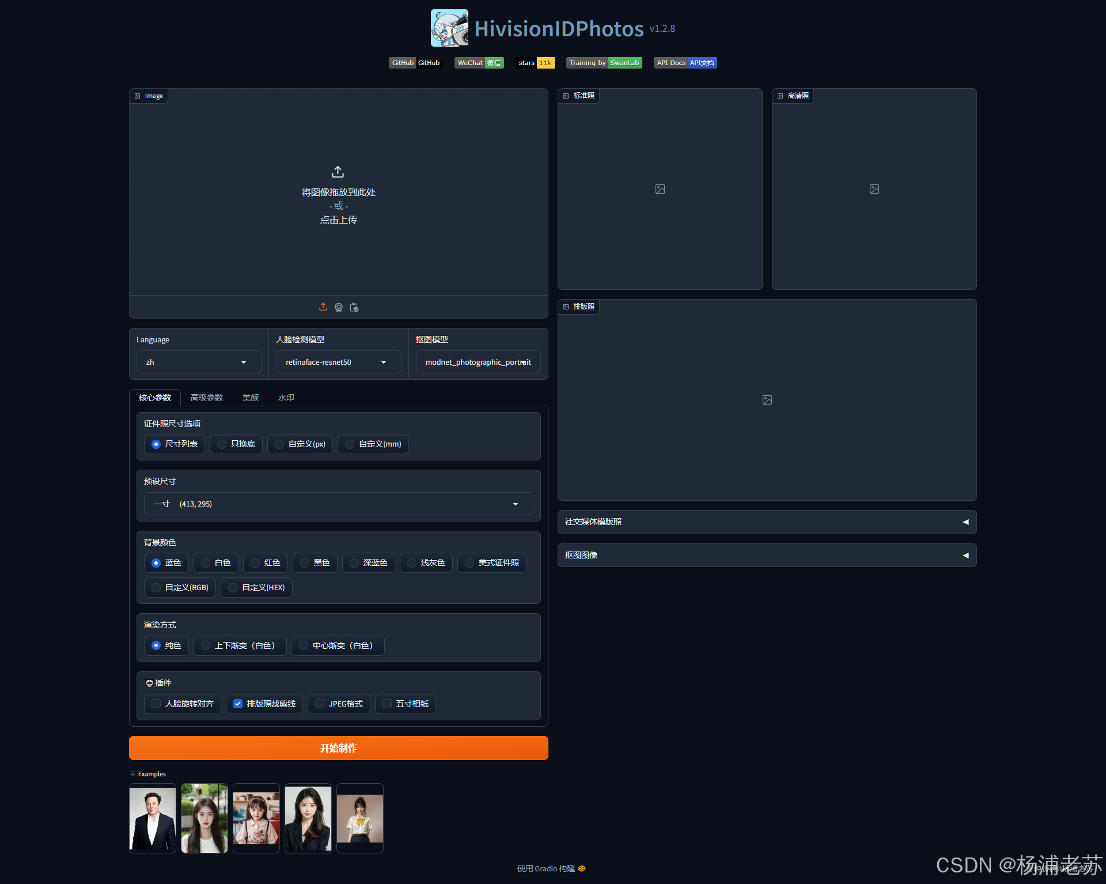The image size is (1106, 884).
Task: Switch to the 水印 tab
Action: coord(286,398)
